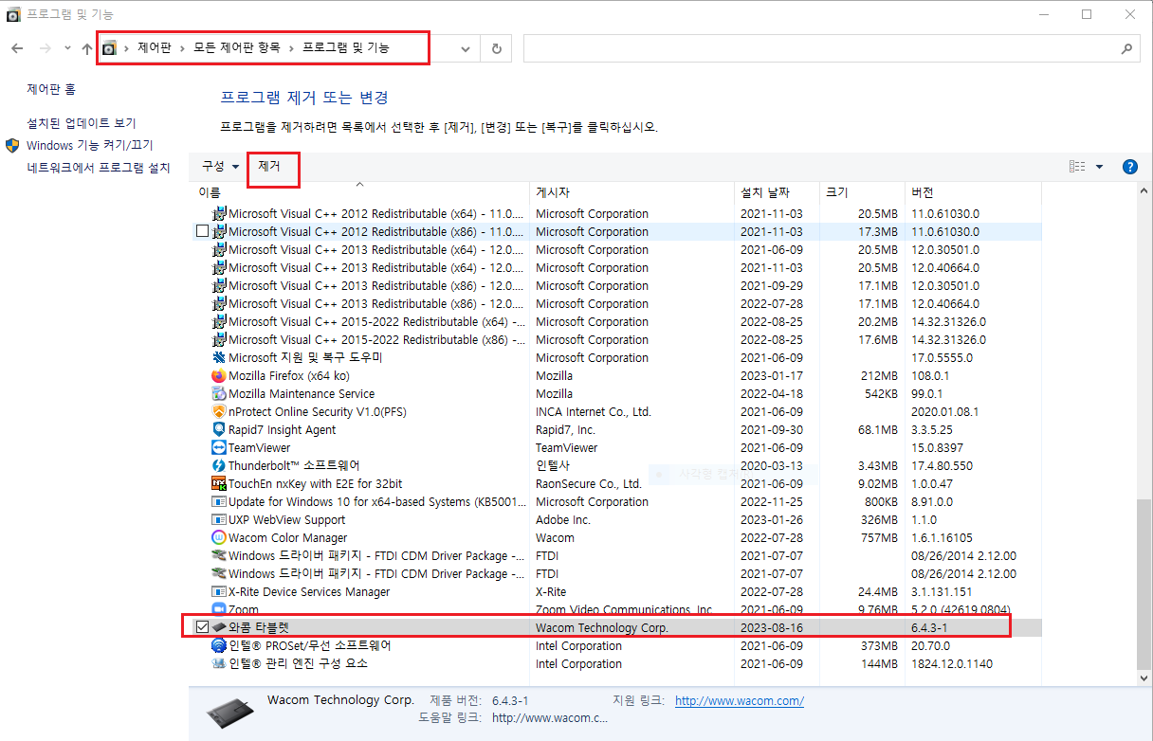This screenshot has width=1153, height=741.
Task: Click the Thunderbolt 소프트웨어 icon
Action: pos(219,465)
